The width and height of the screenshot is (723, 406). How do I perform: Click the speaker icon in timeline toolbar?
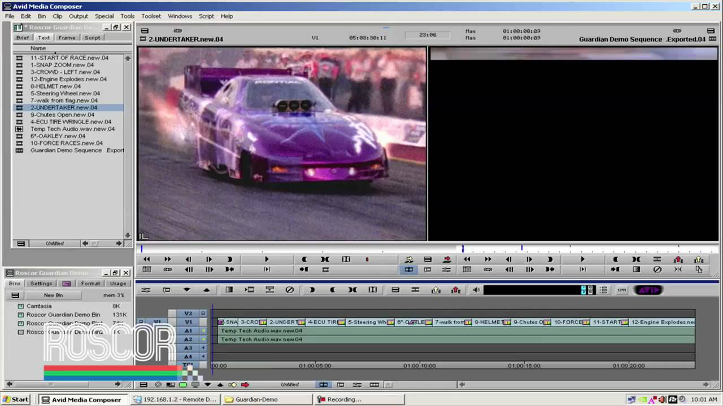tap(476, 290)
